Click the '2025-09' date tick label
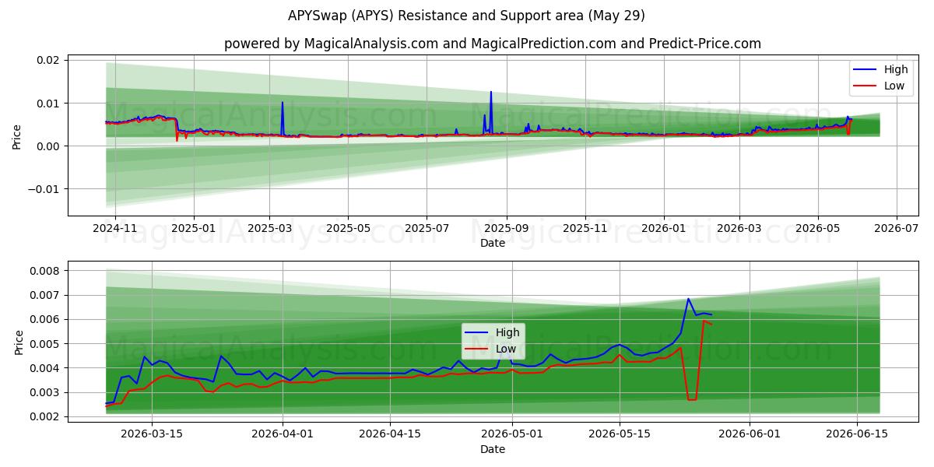The width and height of the screenshot is (934, 467). click(x=507, y=230)
